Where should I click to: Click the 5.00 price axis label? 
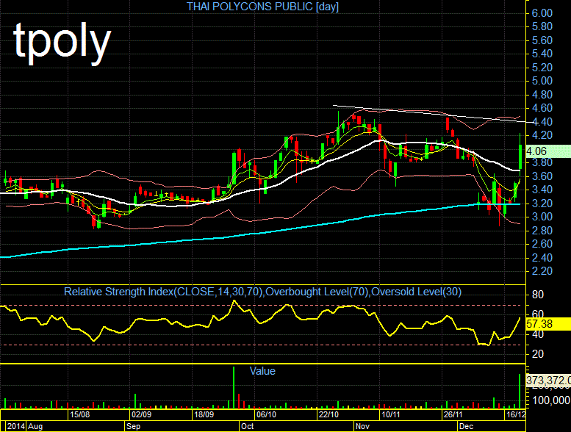(542, 81)
